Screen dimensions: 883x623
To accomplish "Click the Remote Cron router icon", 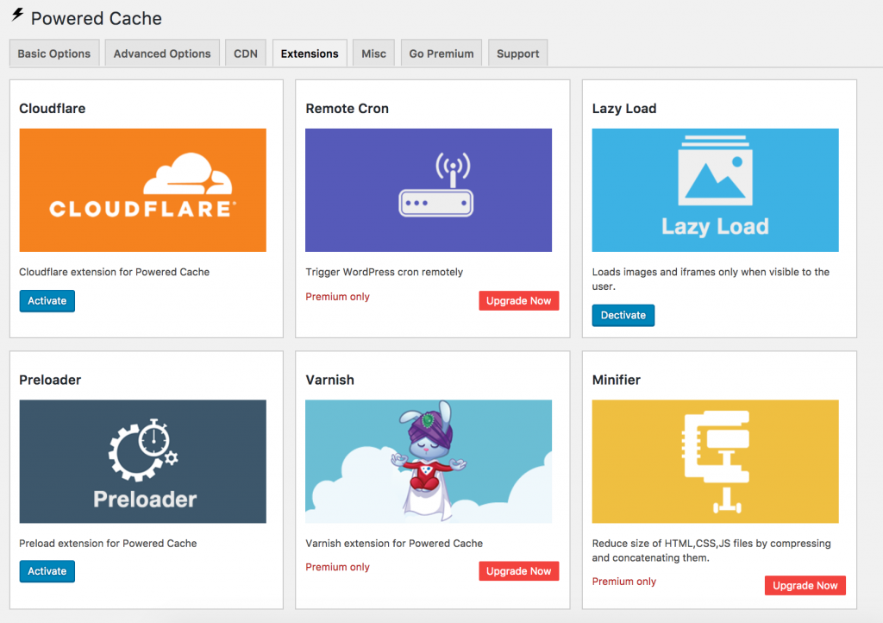I will [x=436, y=185].
